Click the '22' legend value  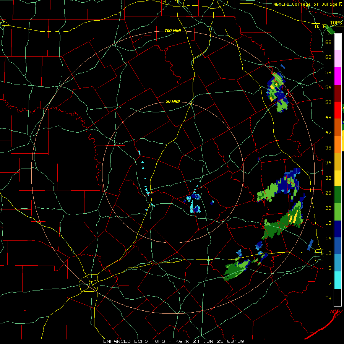click(328, 208)
